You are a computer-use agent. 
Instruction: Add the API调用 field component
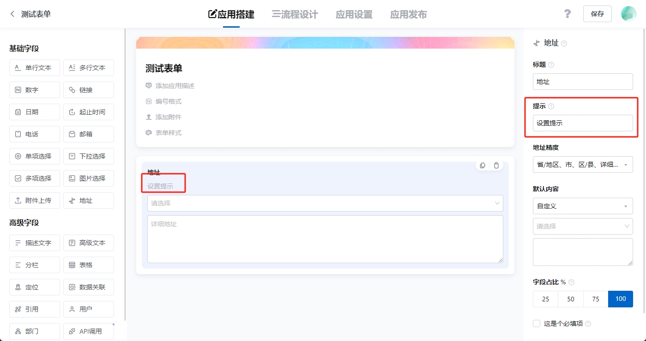click(89, 331)
